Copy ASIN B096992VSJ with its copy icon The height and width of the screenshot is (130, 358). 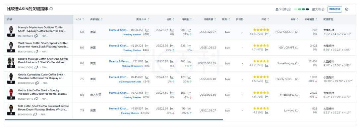[35, 114]
